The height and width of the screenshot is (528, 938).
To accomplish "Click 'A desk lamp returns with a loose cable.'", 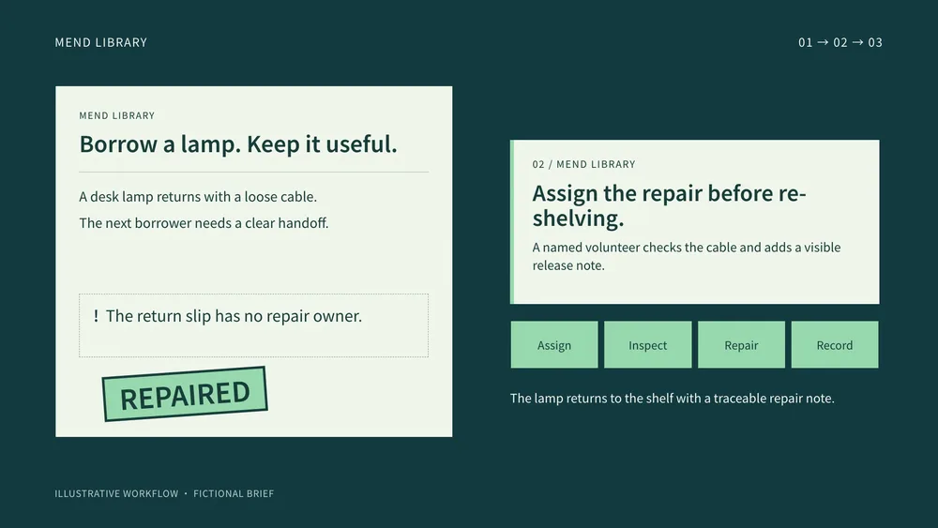I will point(198,197).
